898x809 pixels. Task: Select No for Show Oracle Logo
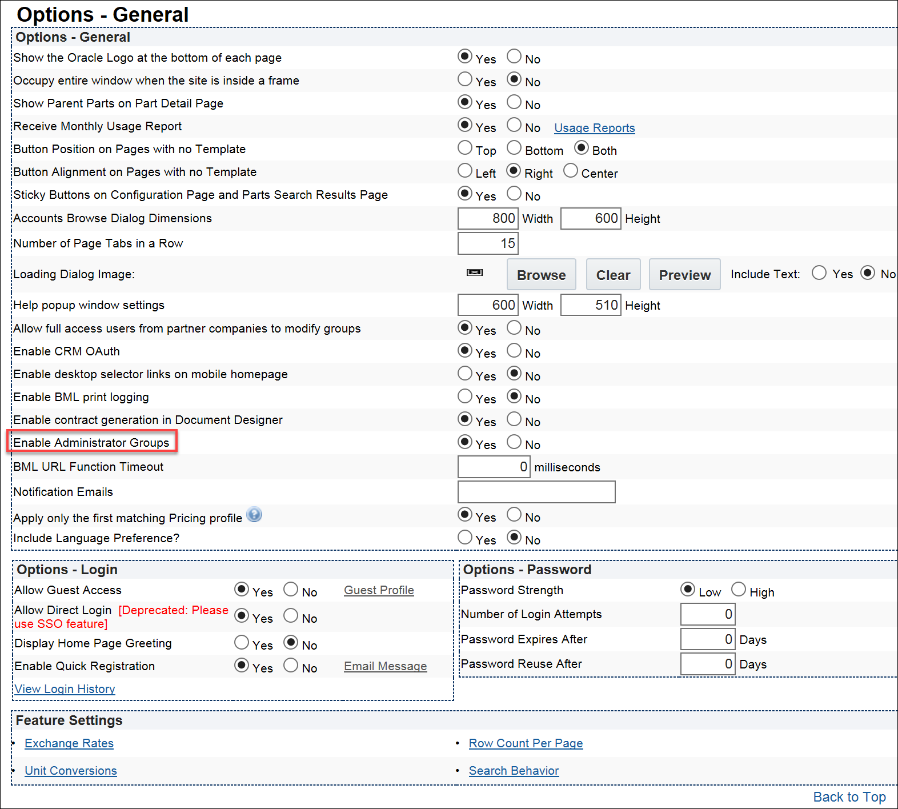514,57
